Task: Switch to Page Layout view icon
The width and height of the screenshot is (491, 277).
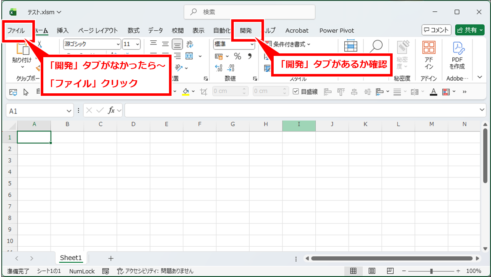Action: pos(372,271)
